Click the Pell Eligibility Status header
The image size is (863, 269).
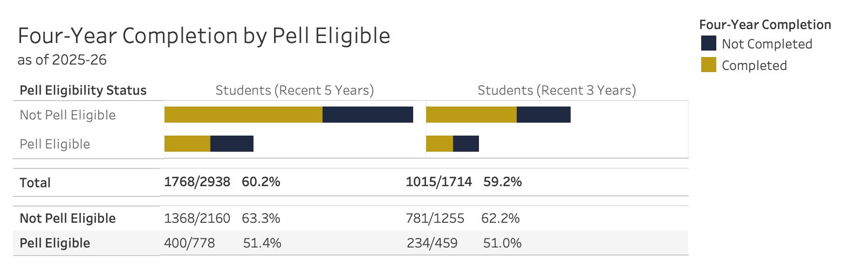pos(83,90)
